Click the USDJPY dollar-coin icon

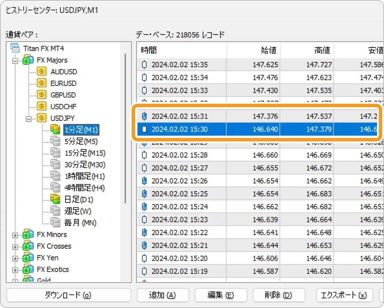[42, 118]
